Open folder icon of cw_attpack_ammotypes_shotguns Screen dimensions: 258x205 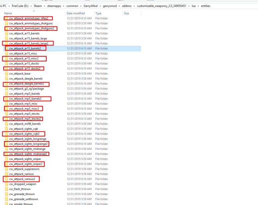pyautogui.click(x=6, y=23)
